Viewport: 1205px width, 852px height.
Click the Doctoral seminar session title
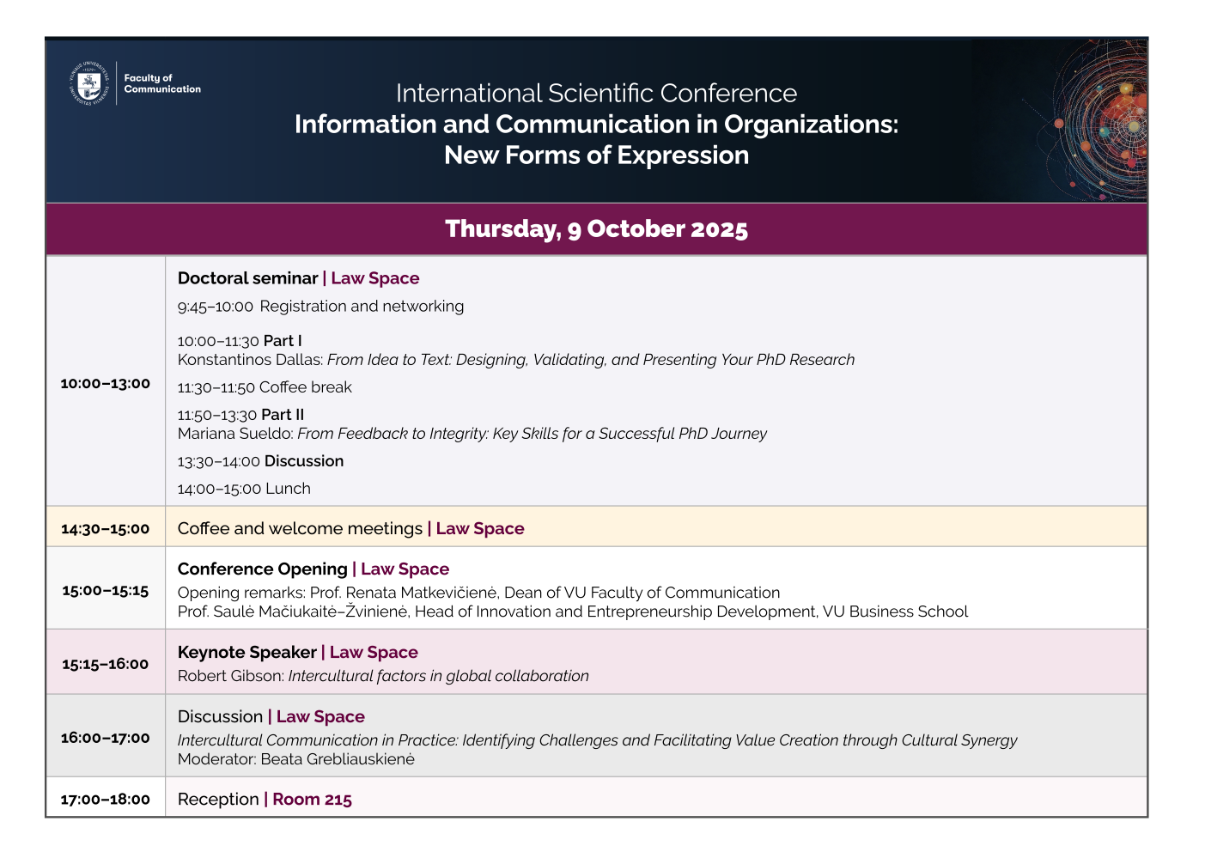click(x=248, y=278)
